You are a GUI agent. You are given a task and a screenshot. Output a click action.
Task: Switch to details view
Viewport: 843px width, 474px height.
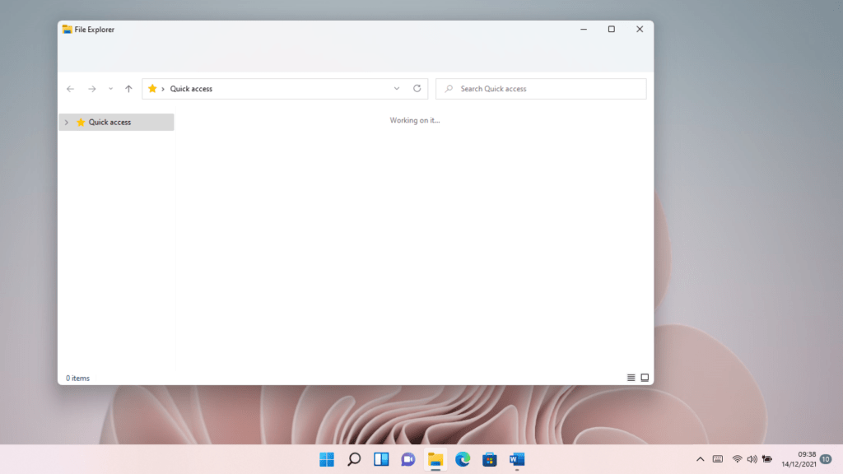[x=631, y=378]
